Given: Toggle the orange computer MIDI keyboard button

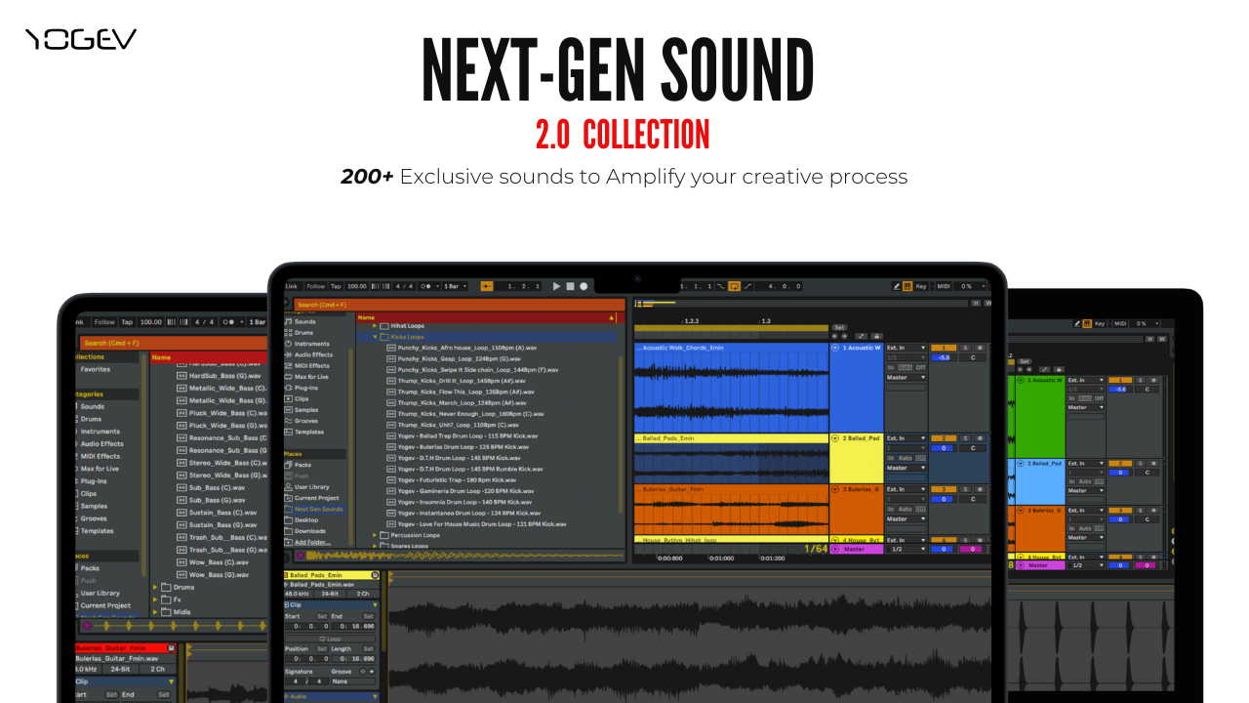Looking at the screenshot, I should pyautogui.click(x=907, y=286).
